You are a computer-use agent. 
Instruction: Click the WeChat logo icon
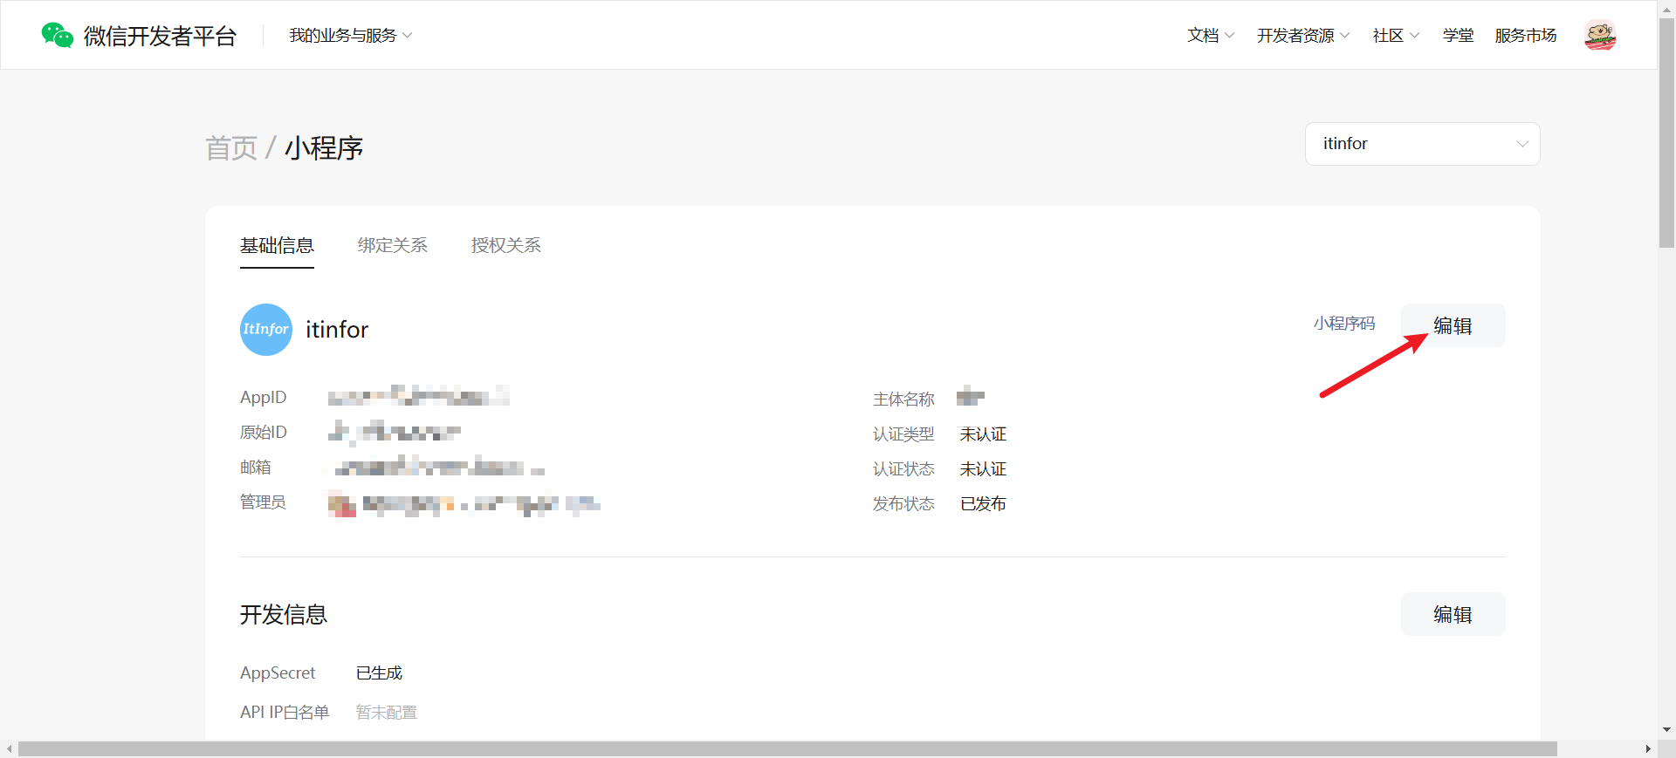click(x=57, y=35)
